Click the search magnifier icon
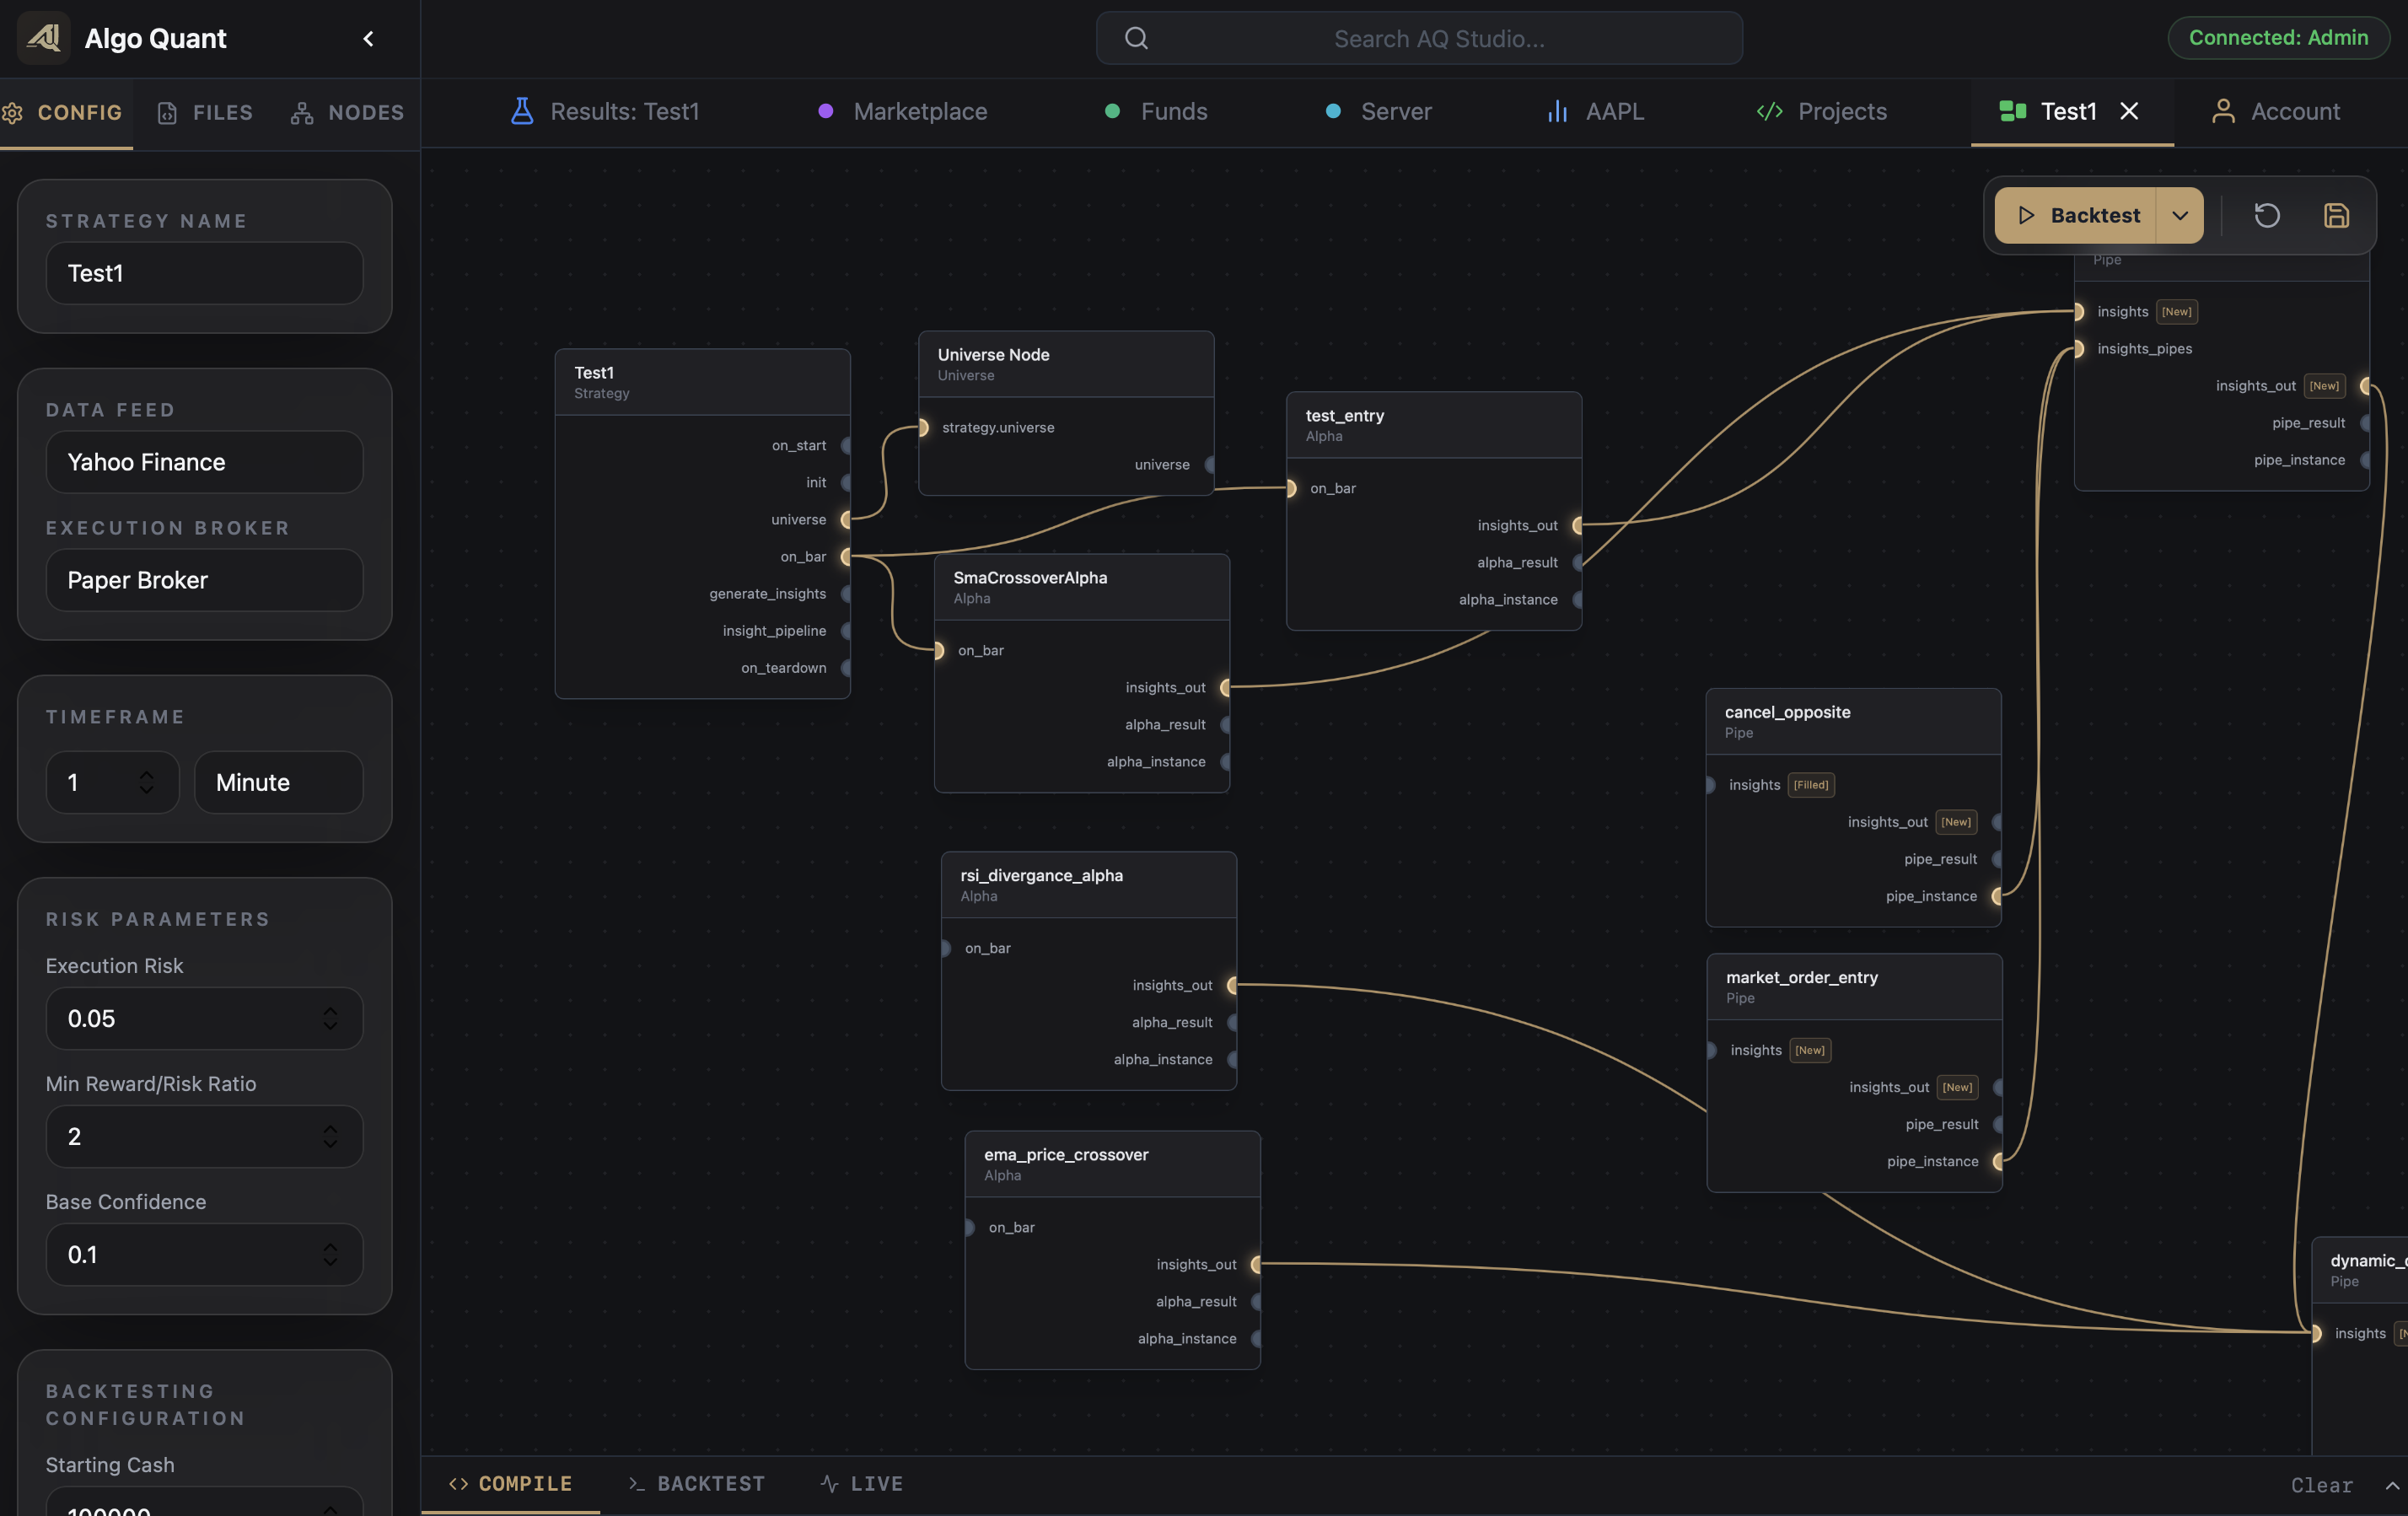The image size is (2408, 1516). 1136,38
